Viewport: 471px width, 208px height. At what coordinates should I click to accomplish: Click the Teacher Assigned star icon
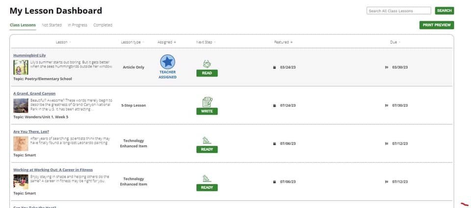tap(167, 62)
